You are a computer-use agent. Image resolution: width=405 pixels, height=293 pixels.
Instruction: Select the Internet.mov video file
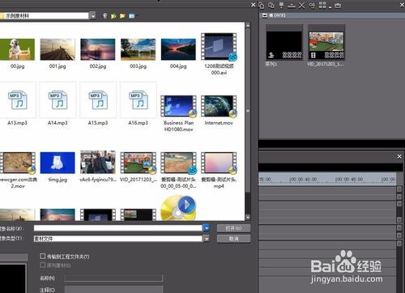point(219,106)
